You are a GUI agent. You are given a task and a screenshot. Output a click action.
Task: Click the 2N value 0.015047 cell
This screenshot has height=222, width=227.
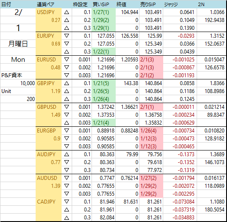tap(211, 60)
